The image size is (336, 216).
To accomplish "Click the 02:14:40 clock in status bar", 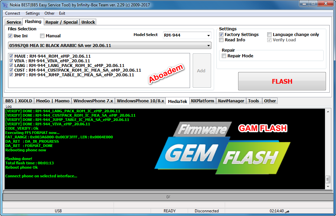I will [279, 211].
